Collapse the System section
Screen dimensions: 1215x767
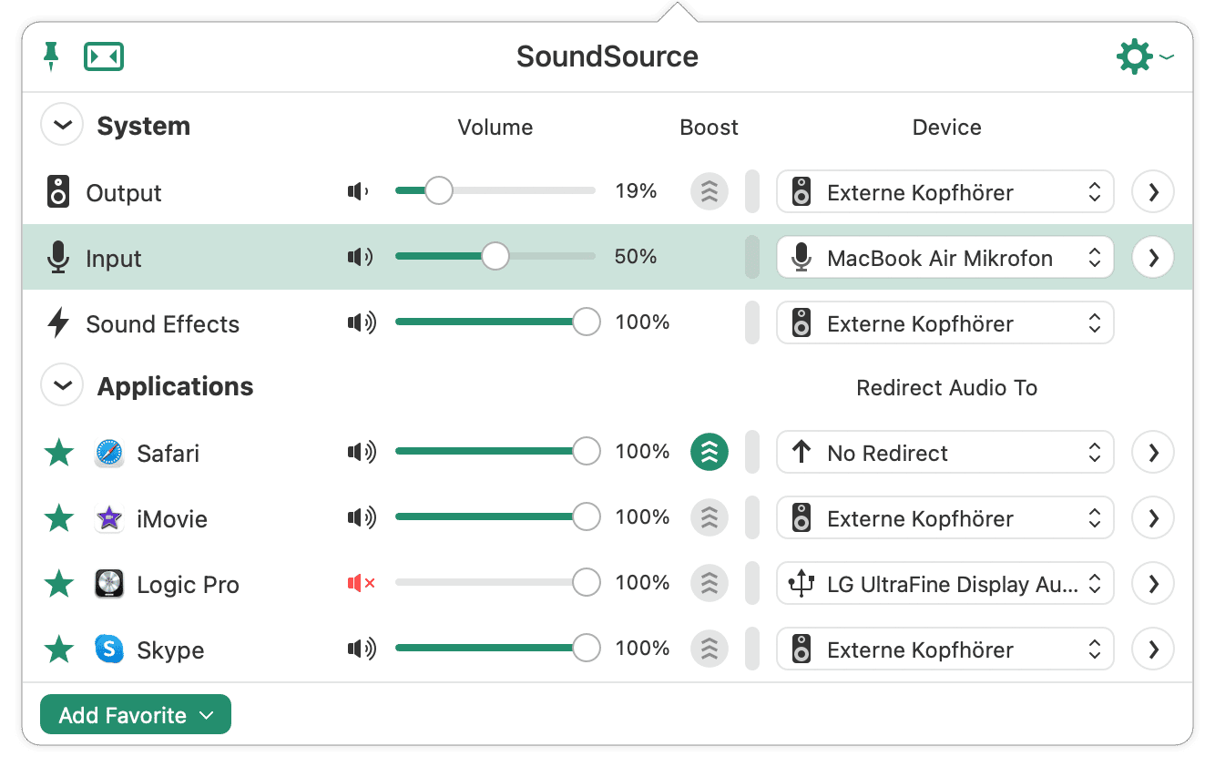click(x=62, y=126)
